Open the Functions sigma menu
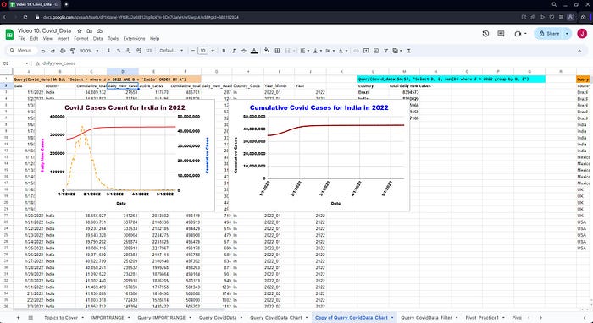Viewport: 593px width, 323px height. pos(409,51)
